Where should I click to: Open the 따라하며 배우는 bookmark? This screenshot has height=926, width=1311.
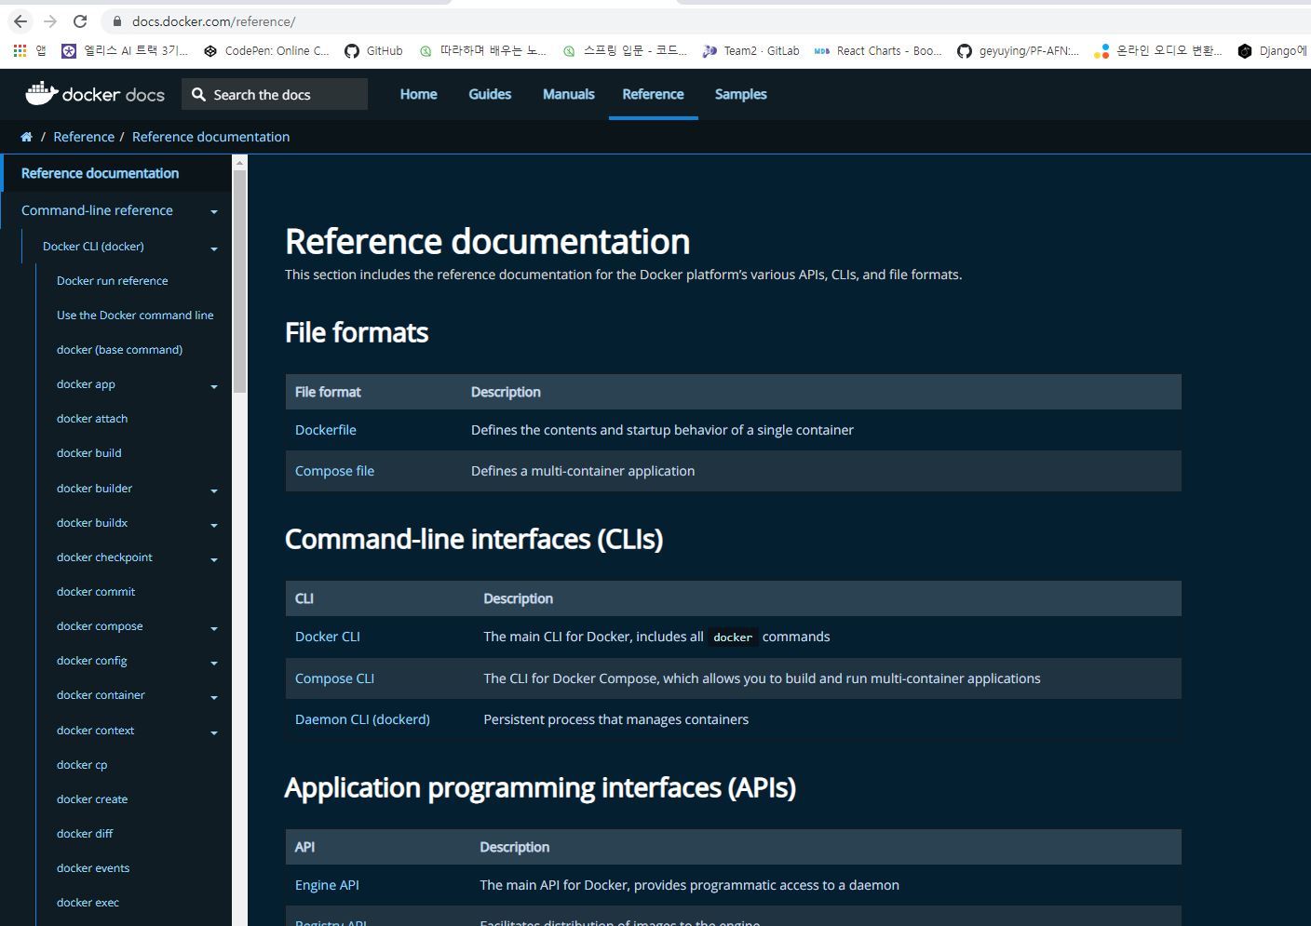482,51
